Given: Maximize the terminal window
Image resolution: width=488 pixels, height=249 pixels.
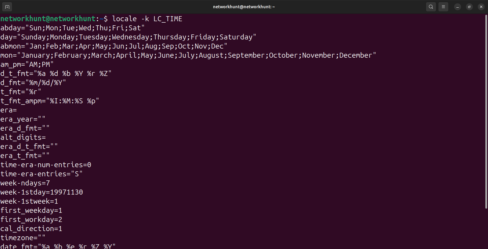Looking at the screenshot, I should pos(469,7).
